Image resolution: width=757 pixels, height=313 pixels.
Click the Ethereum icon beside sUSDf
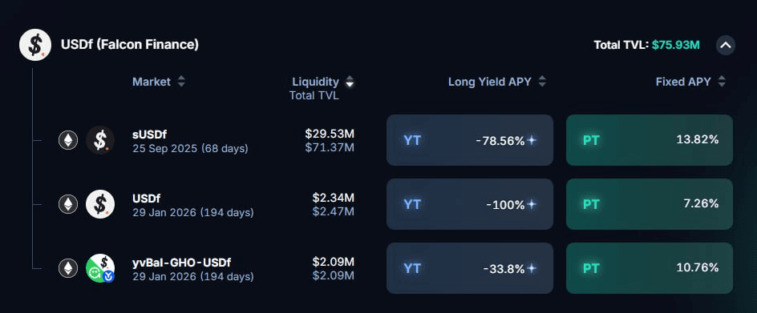(x=68, y=140)
